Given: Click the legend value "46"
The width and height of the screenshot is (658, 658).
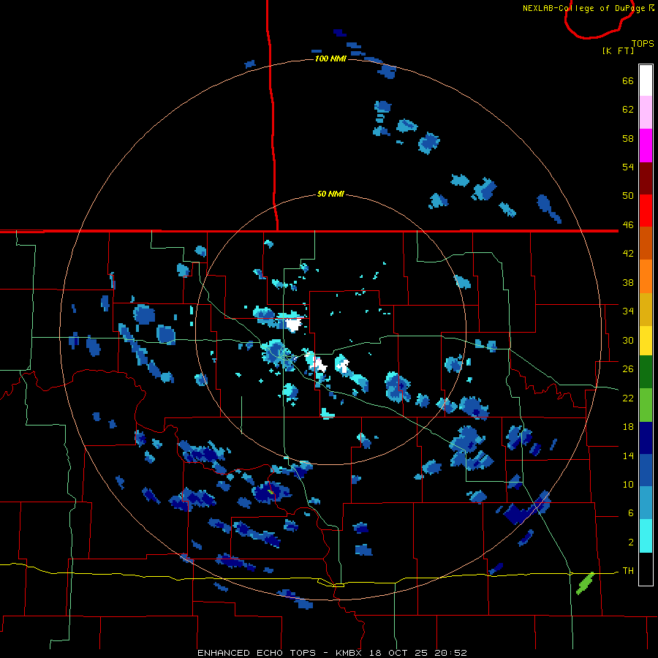Looking at the screenshot, I should pyautogui.click(x=628, y=224).
